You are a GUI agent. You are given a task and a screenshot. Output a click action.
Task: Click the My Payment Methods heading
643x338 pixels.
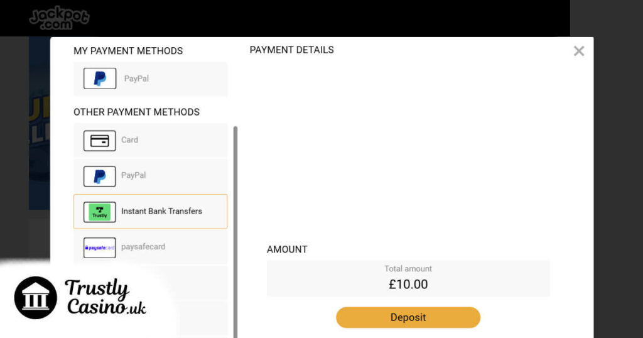click(128, 51)
